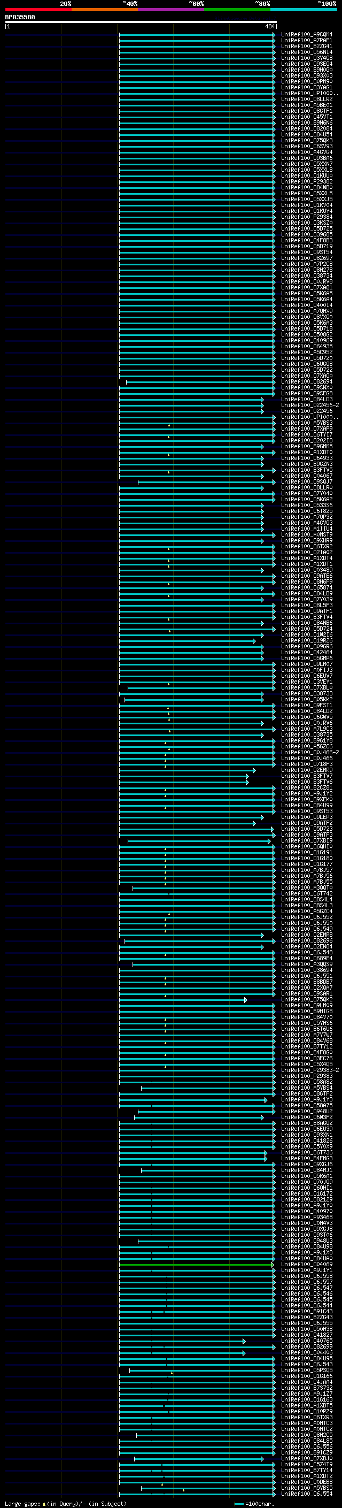Viewport: 342px width, 1508px height.
Task: Open hit UniRef100_Q3Y4G8
Action: [306, 58]
